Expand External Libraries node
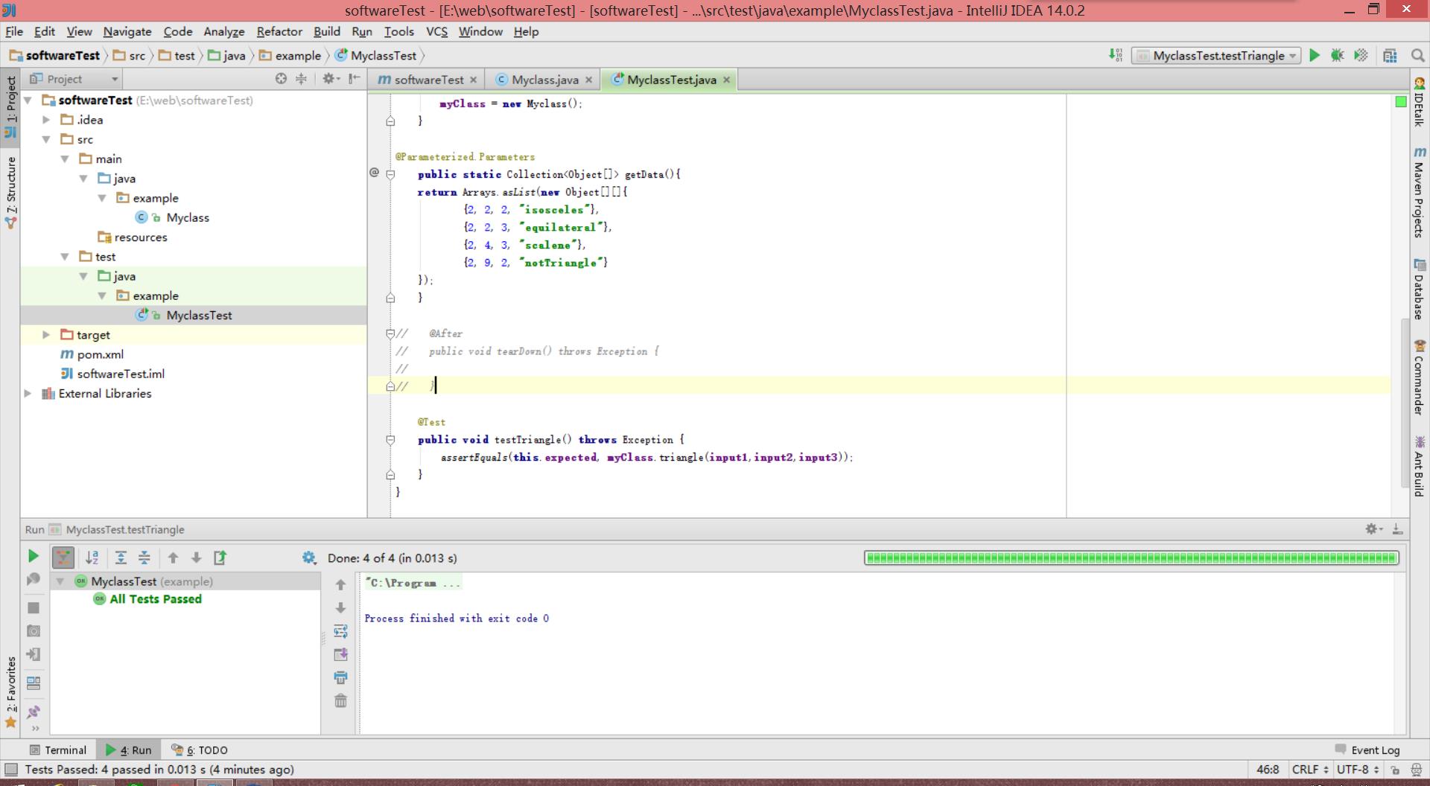1430x786 pixels. (28, 394)
